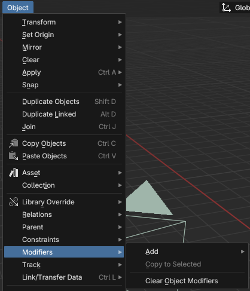Expand arrow next to Collection

tap(120, 185)
